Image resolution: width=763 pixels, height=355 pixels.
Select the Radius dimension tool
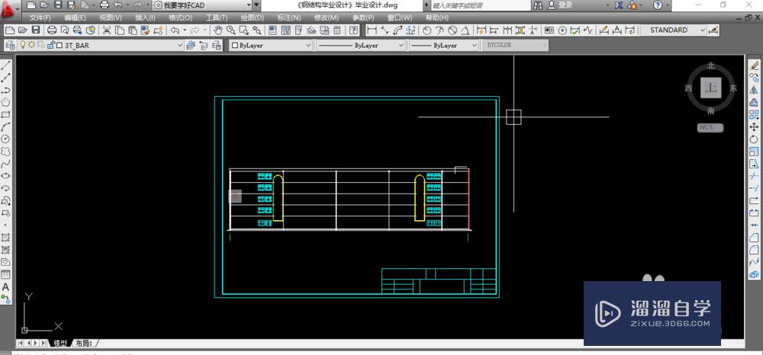click(x=427, y=30)
